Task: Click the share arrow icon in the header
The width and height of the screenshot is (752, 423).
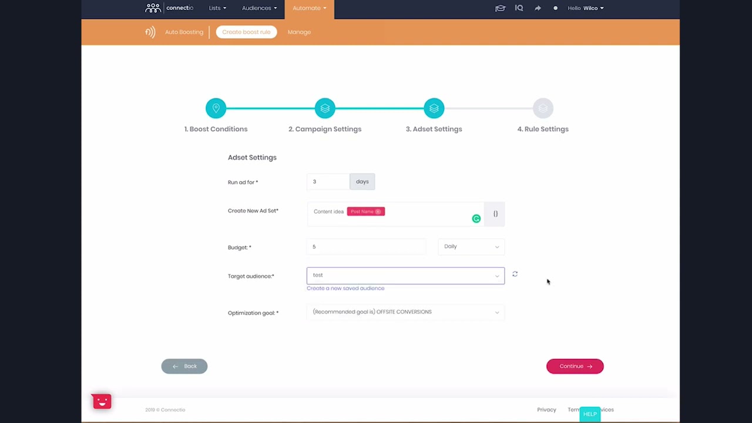Action: pos(538,8)
